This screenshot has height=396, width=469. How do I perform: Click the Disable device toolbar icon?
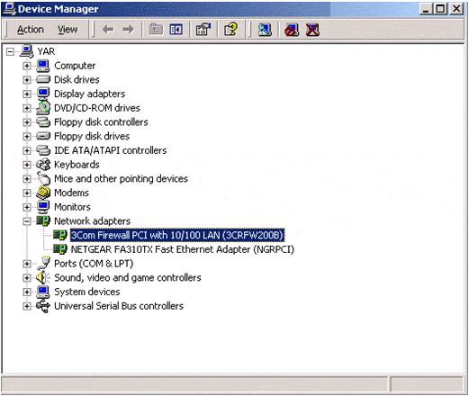(292, 30)
